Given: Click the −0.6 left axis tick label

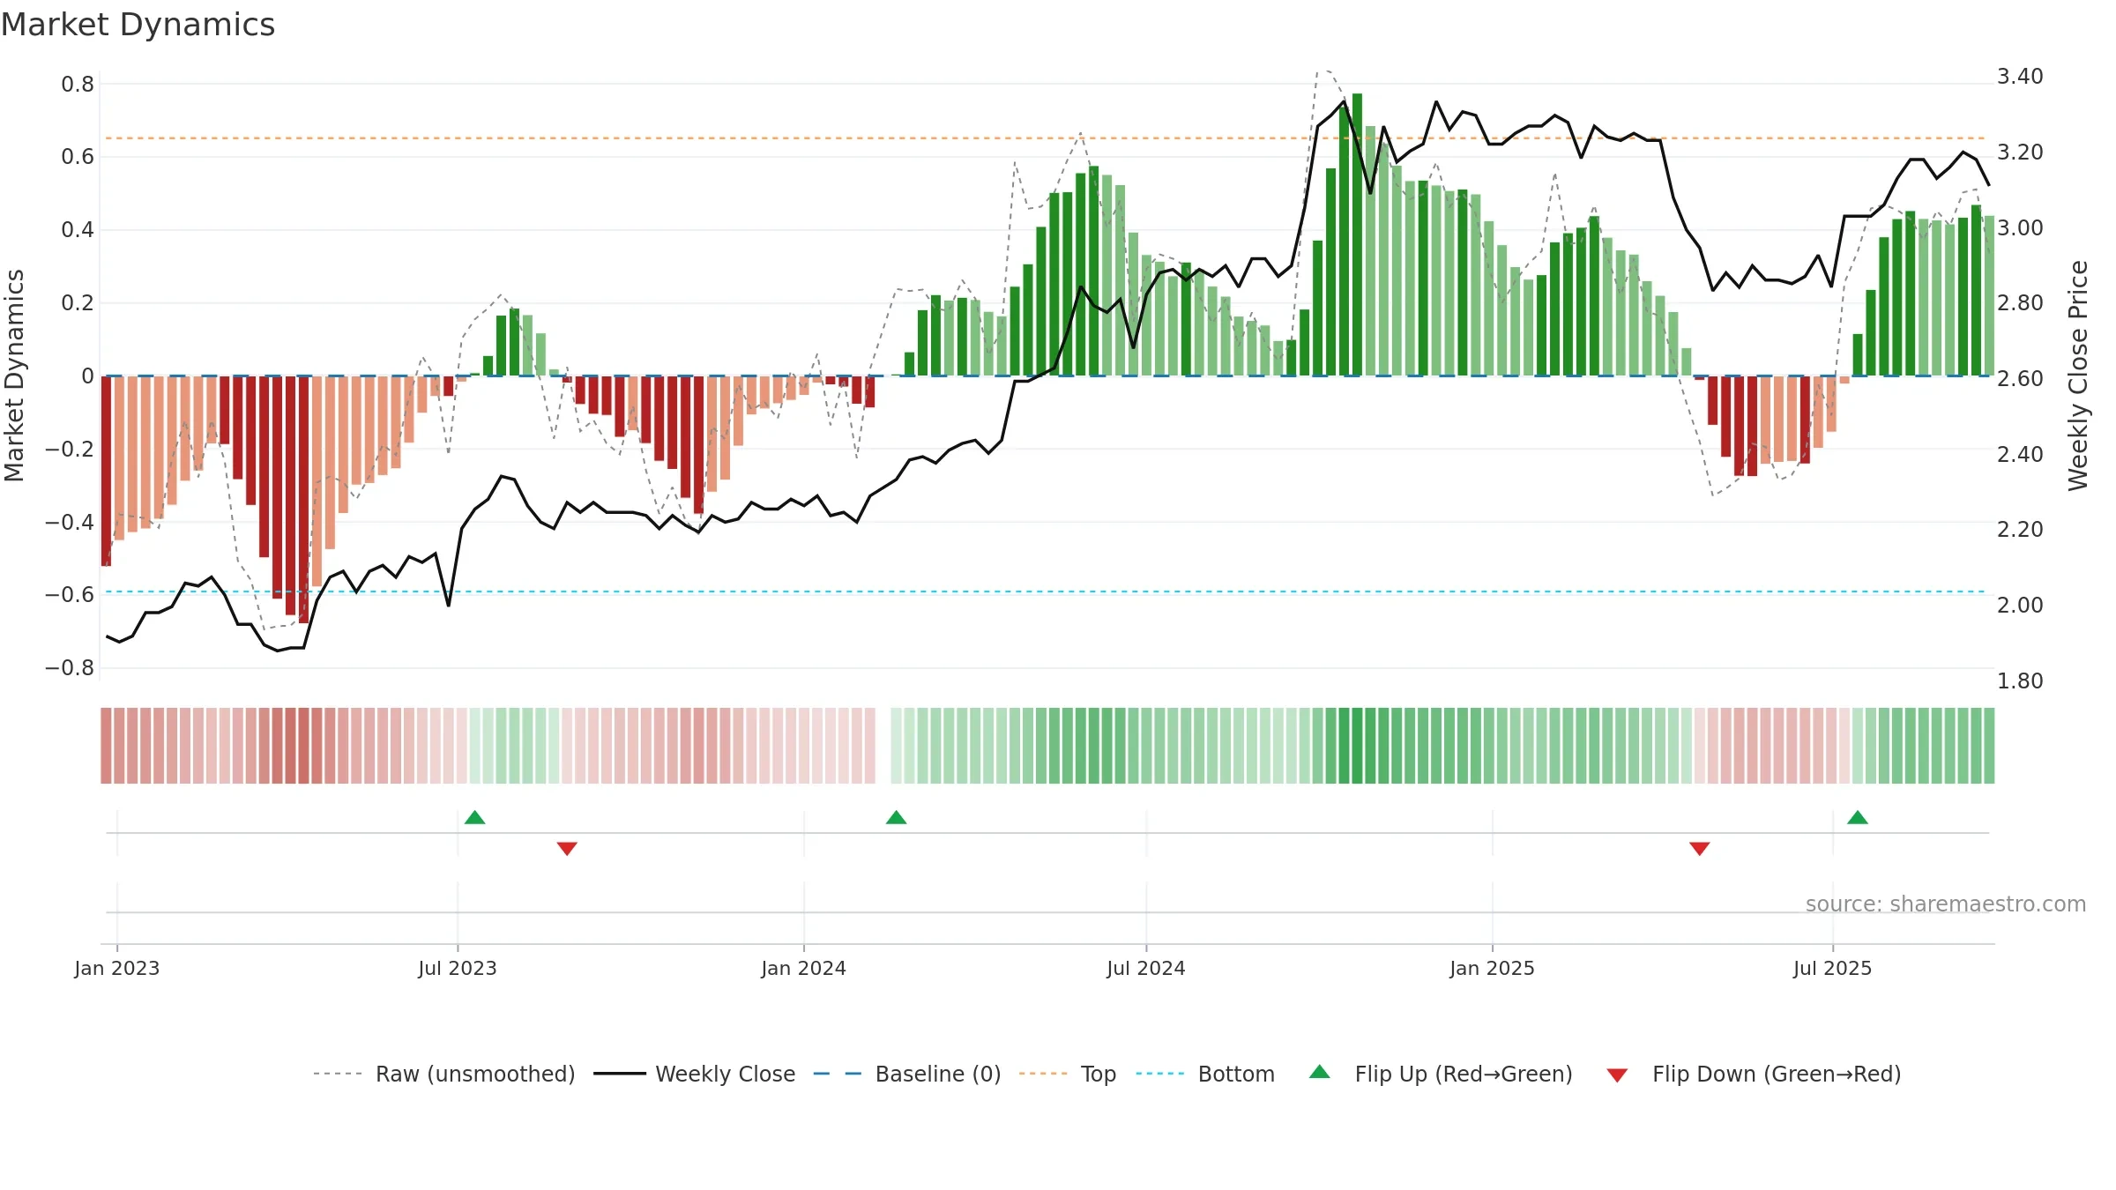Looking at the screenshot, I should (70, 595).
